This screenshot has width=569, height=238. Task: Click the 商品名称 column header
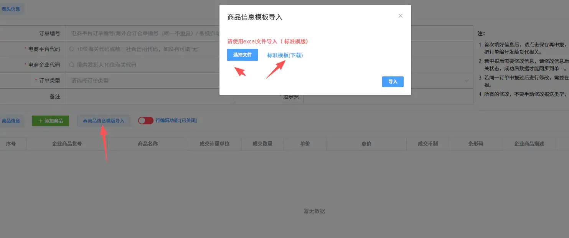pyautogui.click(x=148, y=144)
